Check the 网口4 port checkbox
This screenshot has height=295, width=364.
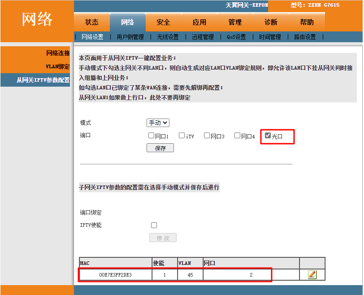click(237, 135)
